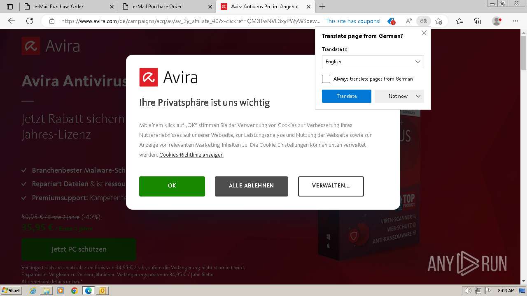Open the Windows Start menu

click(11, 291)
